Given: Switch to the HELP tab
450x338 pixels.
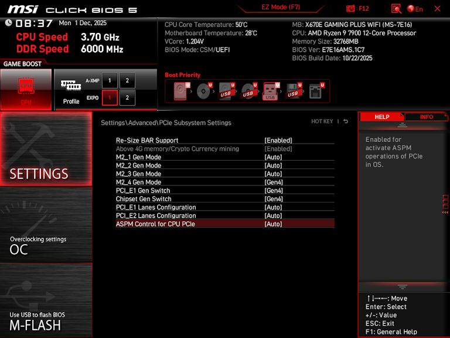Looking at the screenshot, I should click(381, 117).
